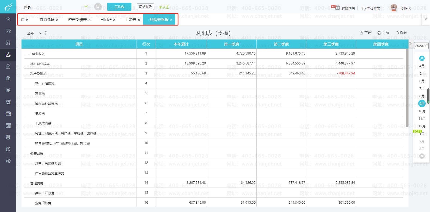430x212 pixels.
Task: Switch to the 资产负债表 tab
Action: 77,20
